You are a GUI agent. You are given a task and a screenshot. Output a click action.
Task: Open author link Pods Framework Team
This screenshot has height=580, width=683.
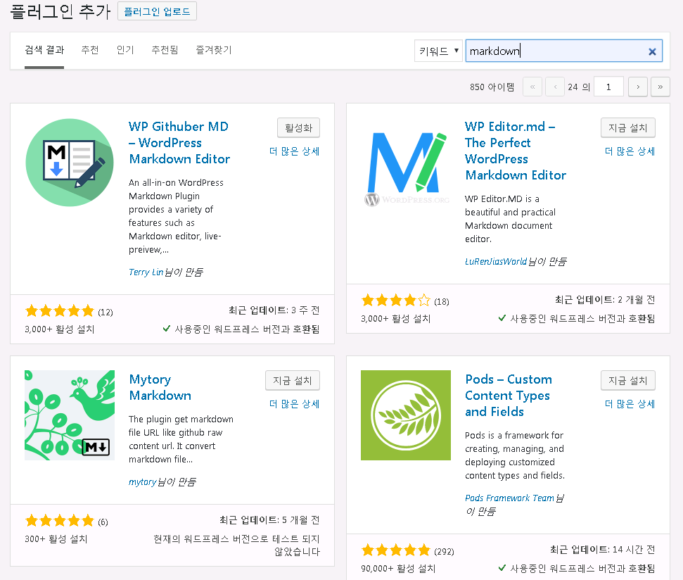coord(509,498)
